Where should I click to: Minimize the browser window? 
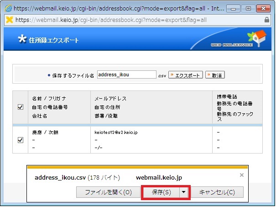(232, 8)
